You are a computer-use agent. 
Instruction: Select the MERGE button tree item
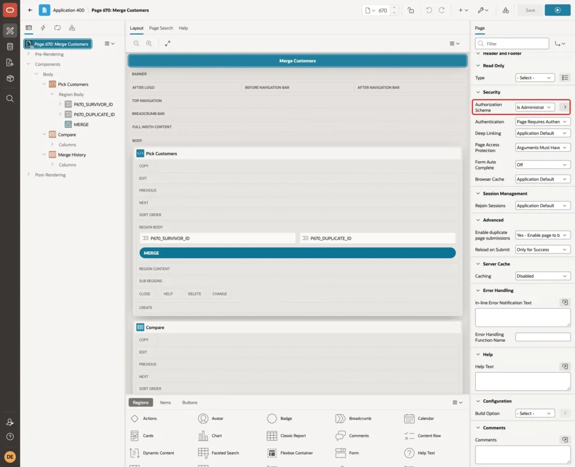click(81, 124)
